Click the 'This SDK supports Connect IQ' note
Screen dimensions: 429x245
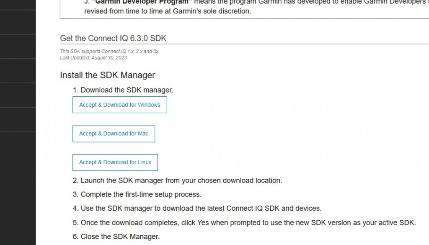click(x=110, y=52)
